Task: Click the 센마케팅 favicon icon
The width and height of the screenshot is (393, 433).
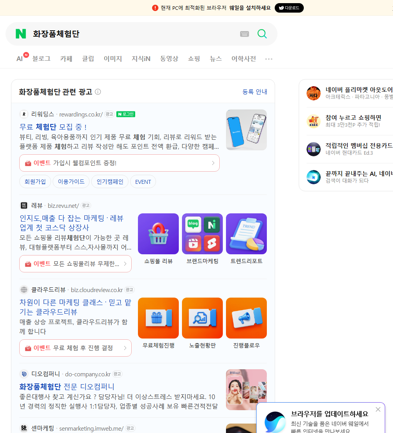Action: (24, 428)
